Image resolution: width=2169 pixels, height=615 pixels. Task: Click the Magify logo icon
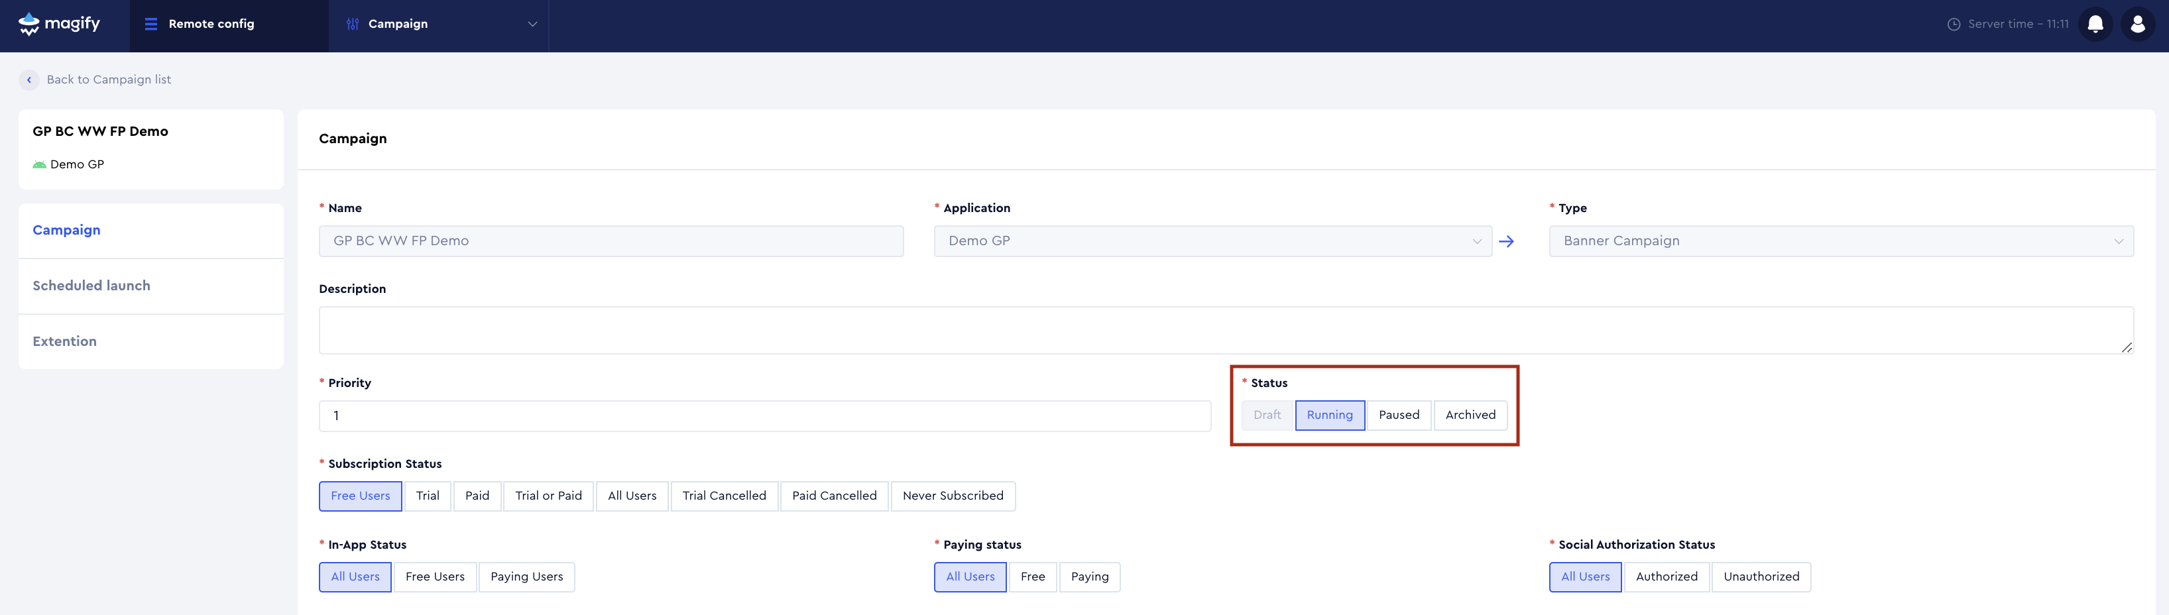(x=29, y=25)
